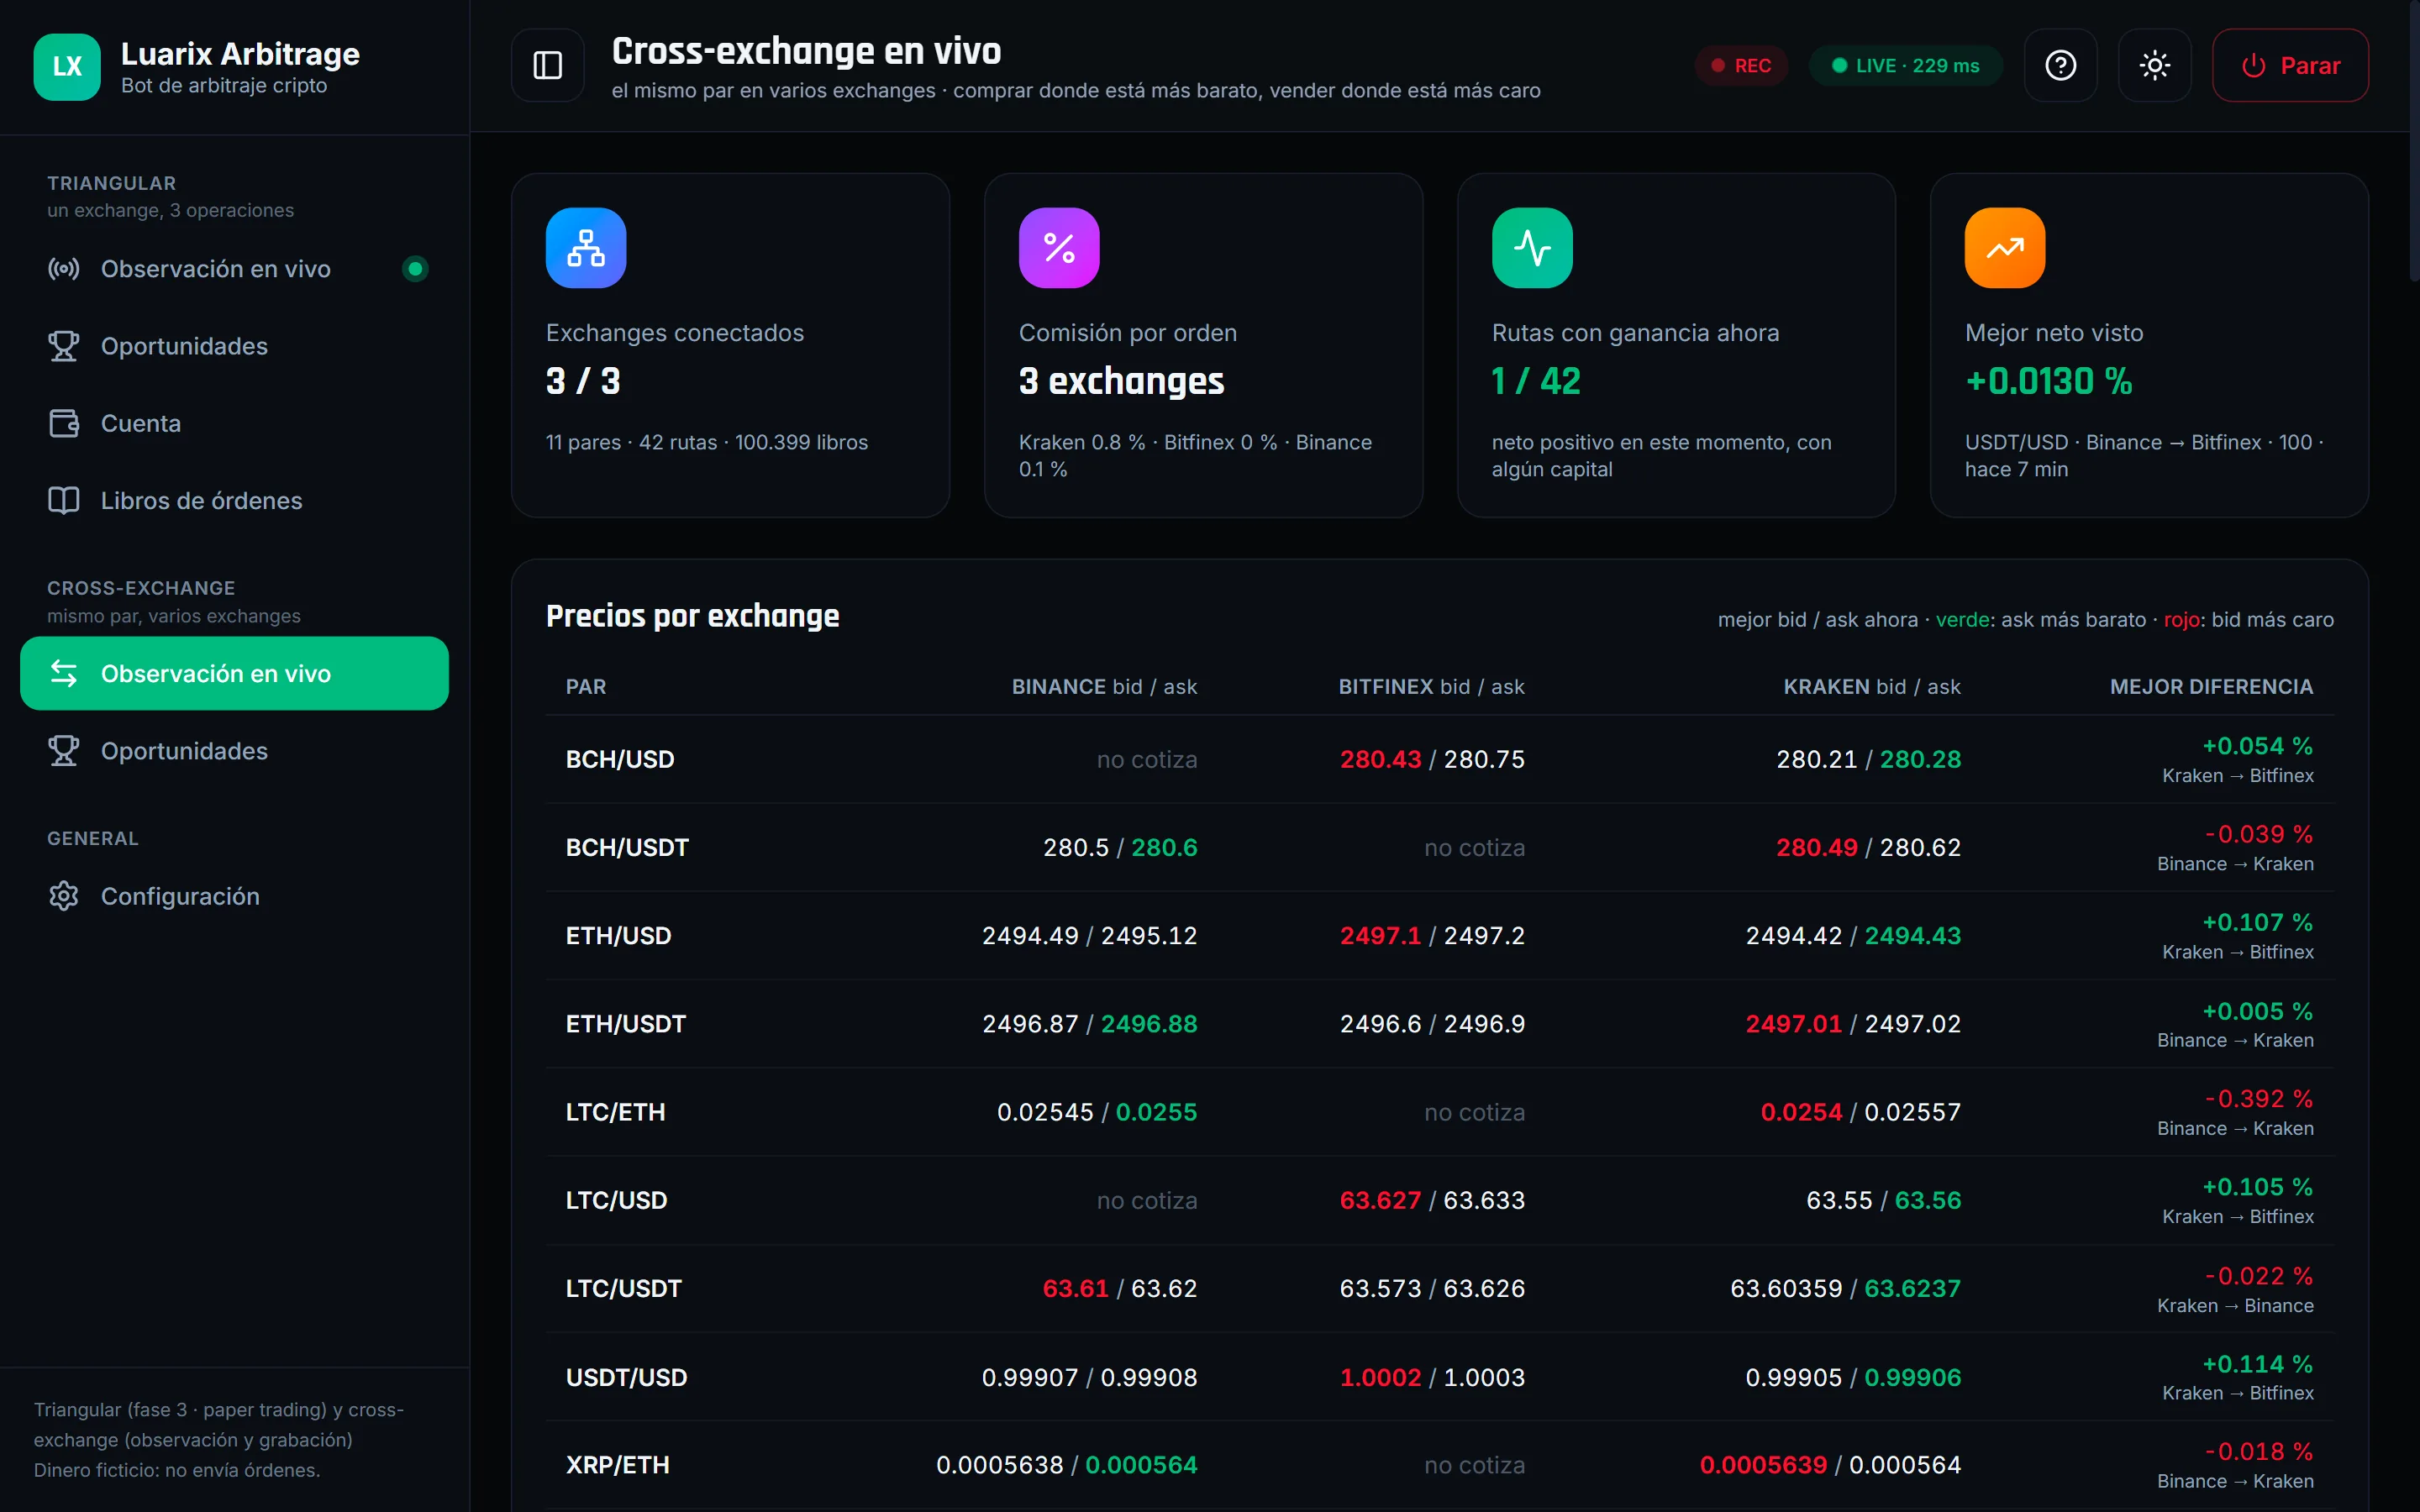Click the green active dot in Triangular
This screenshot has height=1512, width=2420.
[x=415, y=269]
